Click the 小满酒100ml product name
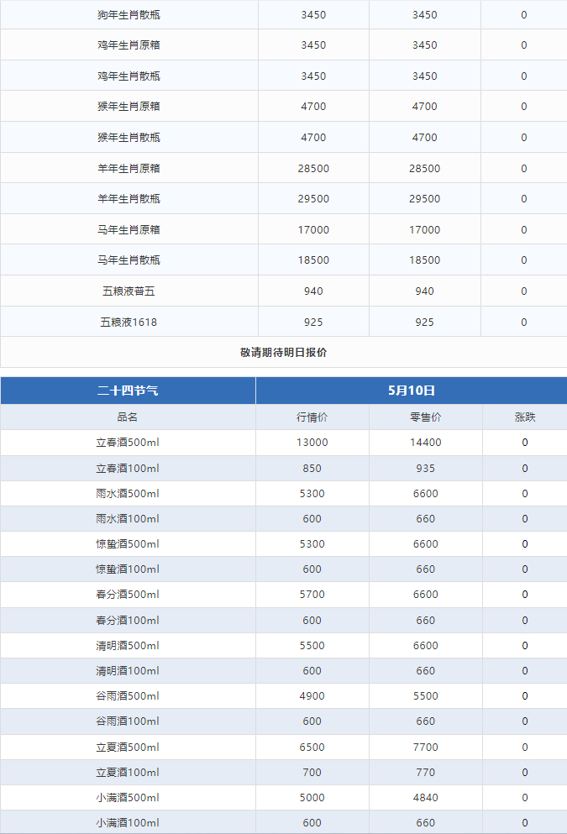Image resolution: width=567 pixels, height=834 pixels. point(128,823)
